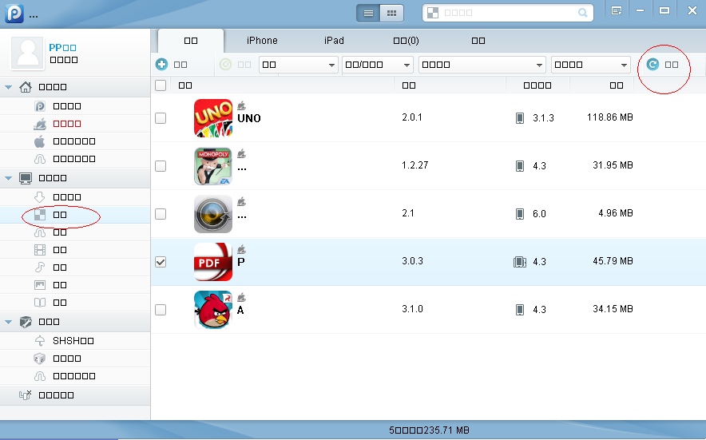
Task: Open the download arrow sidebar item
Action: 75,196
